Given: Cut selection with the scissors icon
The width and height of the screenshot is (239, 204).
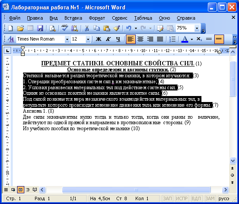Looking at the screenshot, I should pos(87,28).
